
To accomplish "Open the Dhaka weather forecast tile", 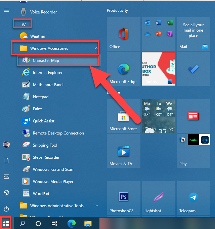I will click(159, 116).
